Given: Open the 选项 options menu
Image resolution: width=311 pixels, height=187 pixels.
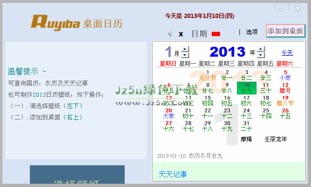Looking at the screenshot, I should point(252,32).
